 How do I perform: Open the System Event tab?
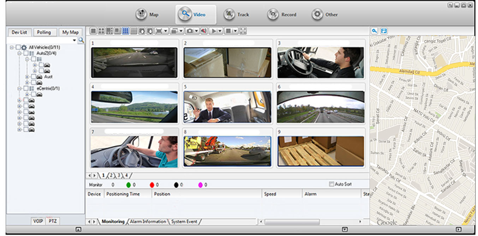point(184,222)
